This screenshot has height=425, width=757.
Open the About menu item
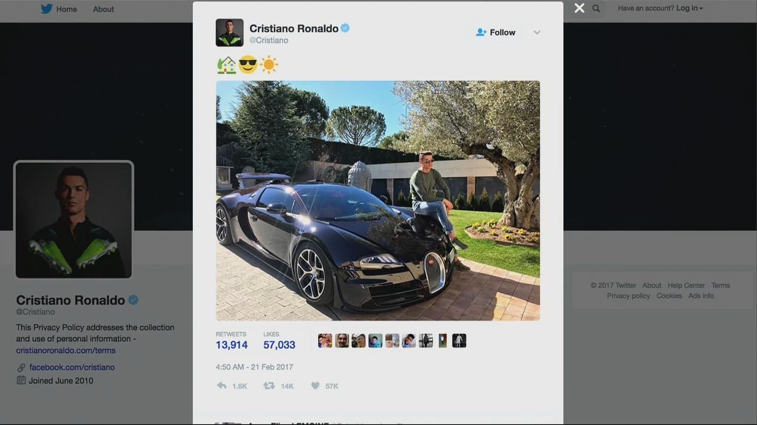(x=103, y=9)
